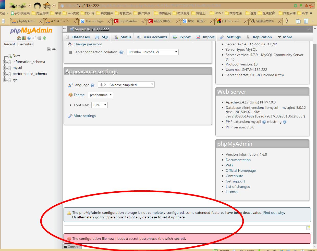Image resolution: width=317 pixels, height=251 pixels.
Task: Click the Favorites button in sidebar
Action: pos(26,44)
